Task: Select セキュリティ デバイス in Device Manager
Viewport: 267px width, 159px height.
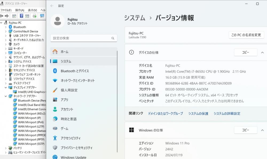Action: click(x=24, y=70)
